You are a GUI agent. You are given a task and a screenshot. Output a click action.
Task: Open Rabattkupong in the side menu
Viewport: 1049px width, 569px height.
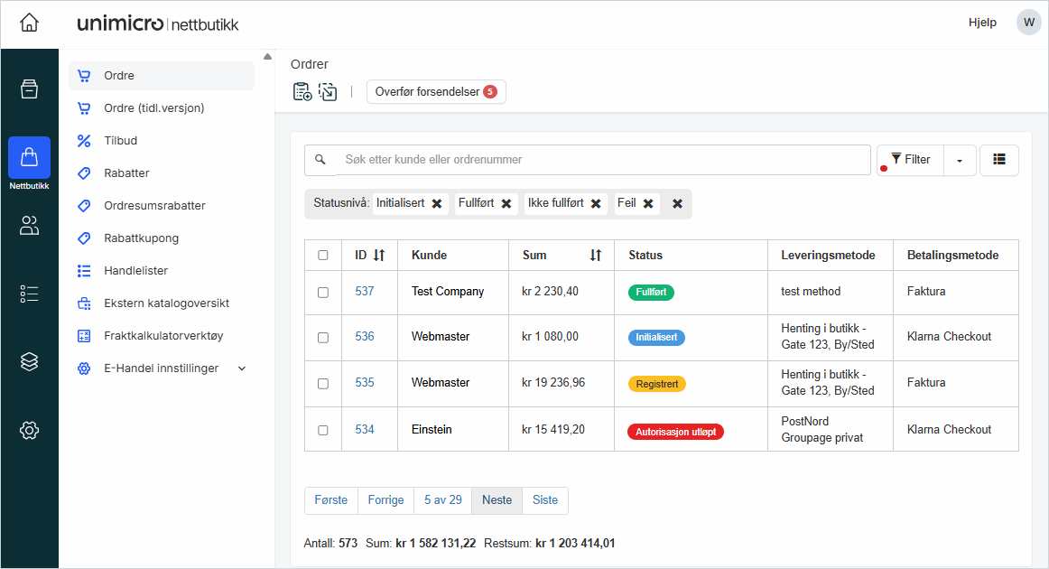pyautogui.click(x=141, y=238)
